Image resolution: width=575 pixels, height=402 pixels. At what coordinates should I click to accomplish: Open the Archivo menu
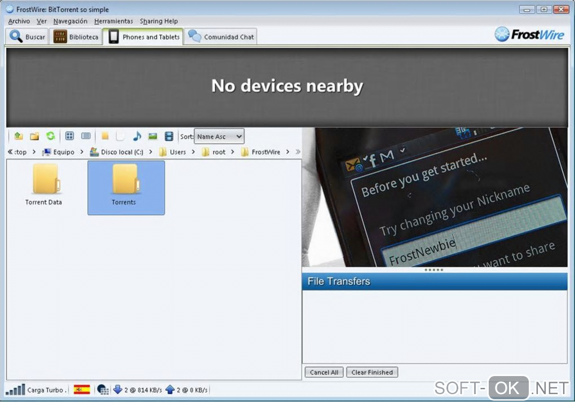tap(19, 21)
